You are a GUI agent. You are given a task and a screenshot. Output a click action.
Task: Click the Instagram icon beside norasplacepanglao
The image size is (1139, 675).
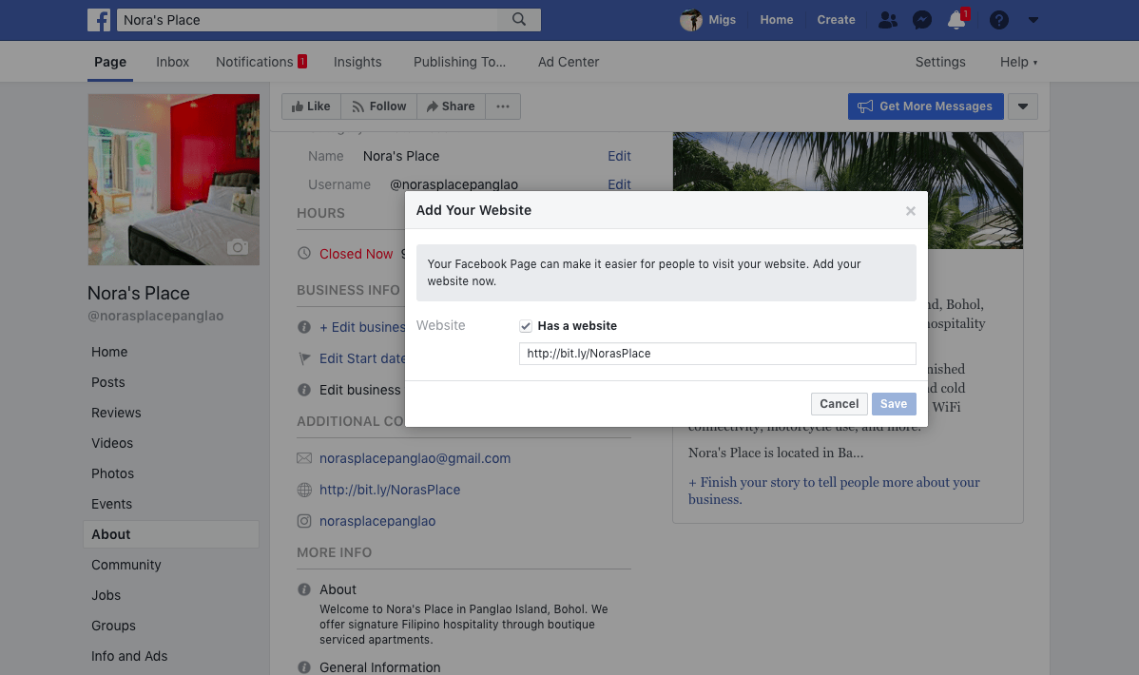(x=304, y=521)
